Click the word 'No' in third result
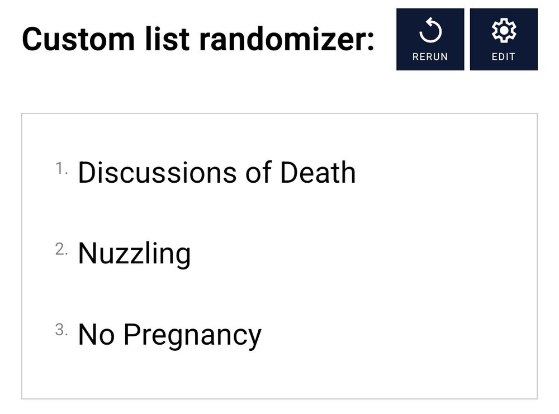The image size is (559, 414). tap(96, 335)
